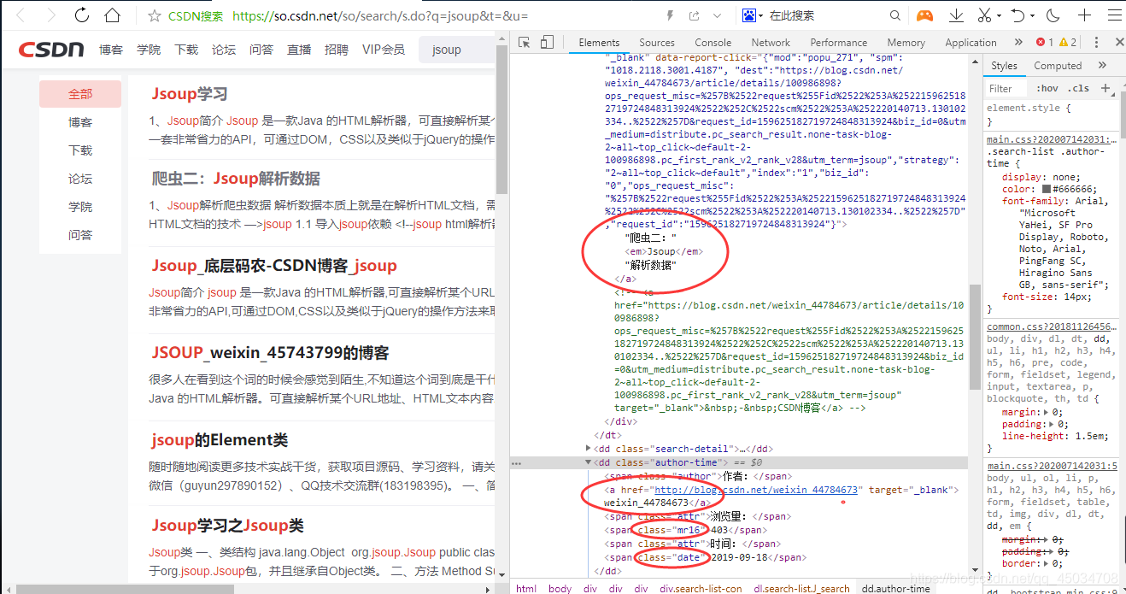
Task: Switch to the Performance tab
Action: [838, 42]
